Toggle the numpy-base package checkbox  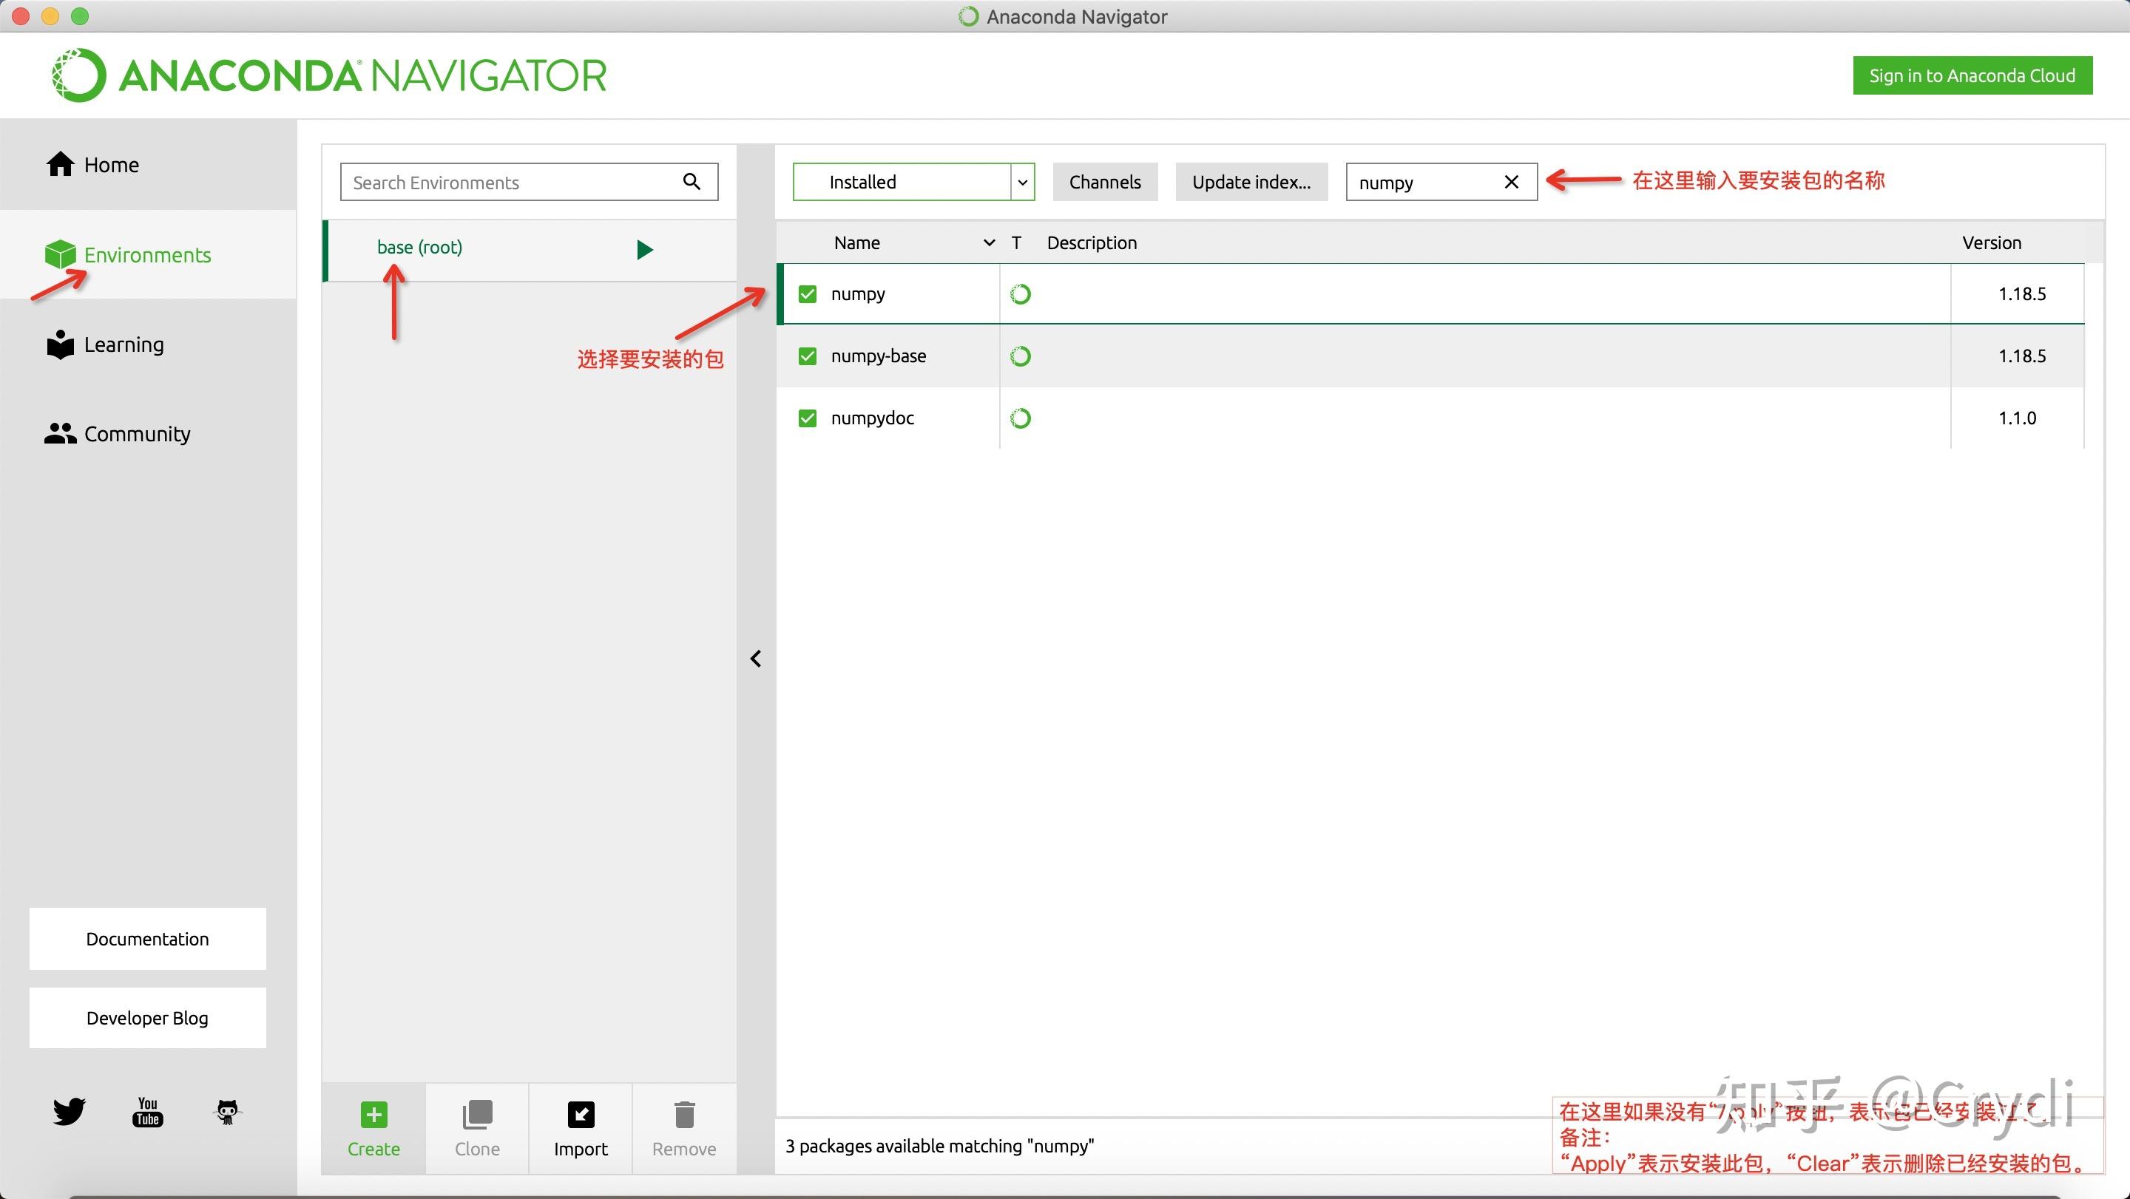[808, 356]
